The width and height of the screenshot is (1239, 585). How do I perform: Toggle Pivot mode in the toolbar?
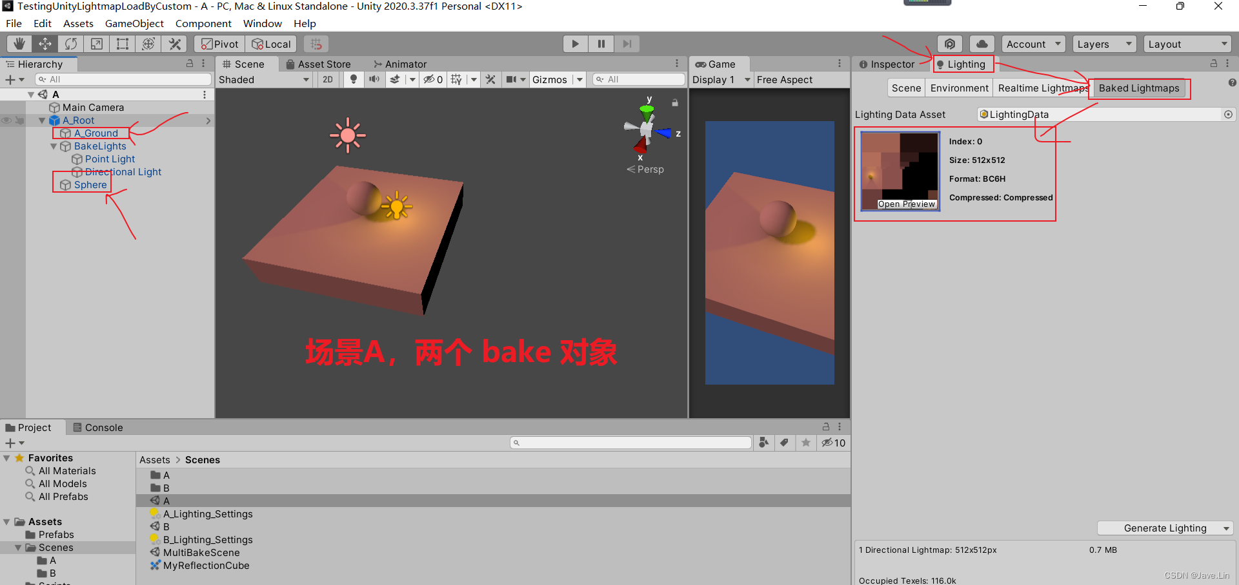click(218, 43)
